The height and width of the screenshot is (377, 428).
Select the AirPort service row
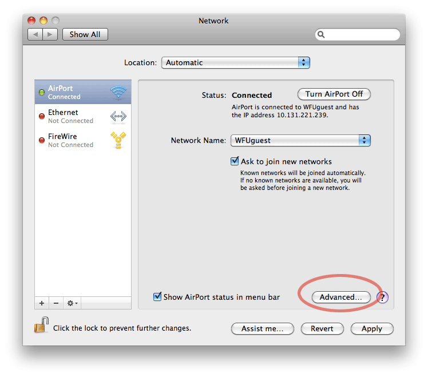coord(83,92)
